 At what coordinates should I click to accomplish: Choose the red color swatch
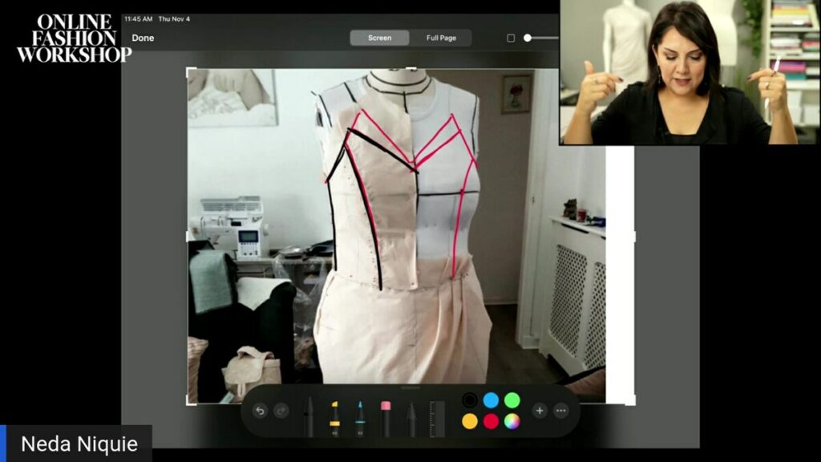click(x=491, y=421)
